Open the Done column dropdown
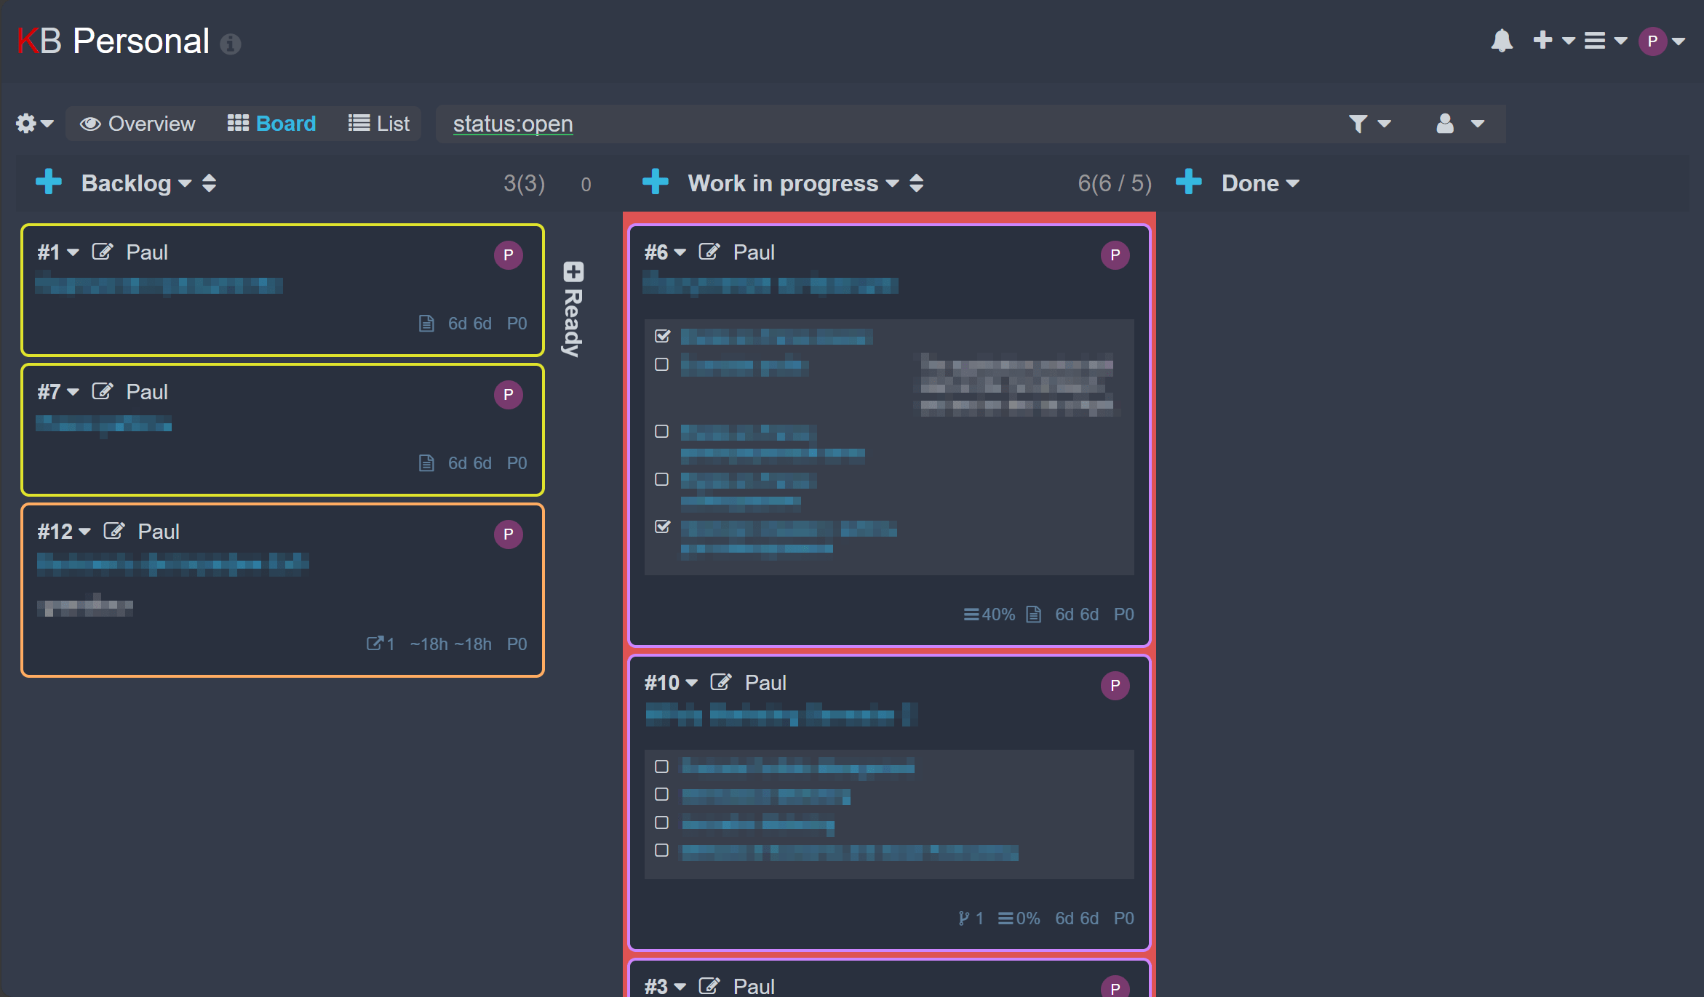Viewport: 1704px width, 997px height. click(x=1261, y=183)
